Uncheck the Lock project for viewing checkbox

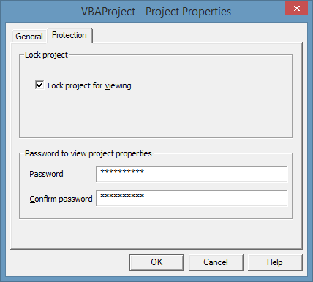[x=39, y=85]
